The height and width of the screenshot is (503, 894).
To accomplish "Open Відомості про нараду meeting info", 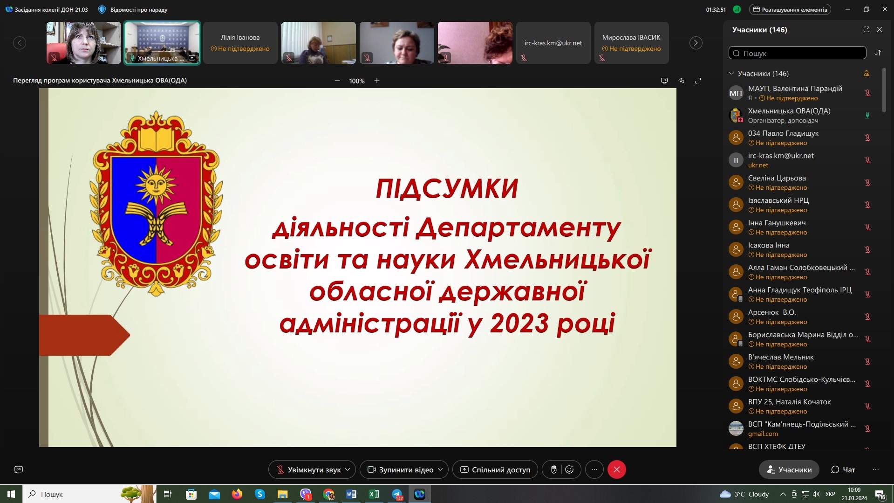I will [x=133, y=9].
